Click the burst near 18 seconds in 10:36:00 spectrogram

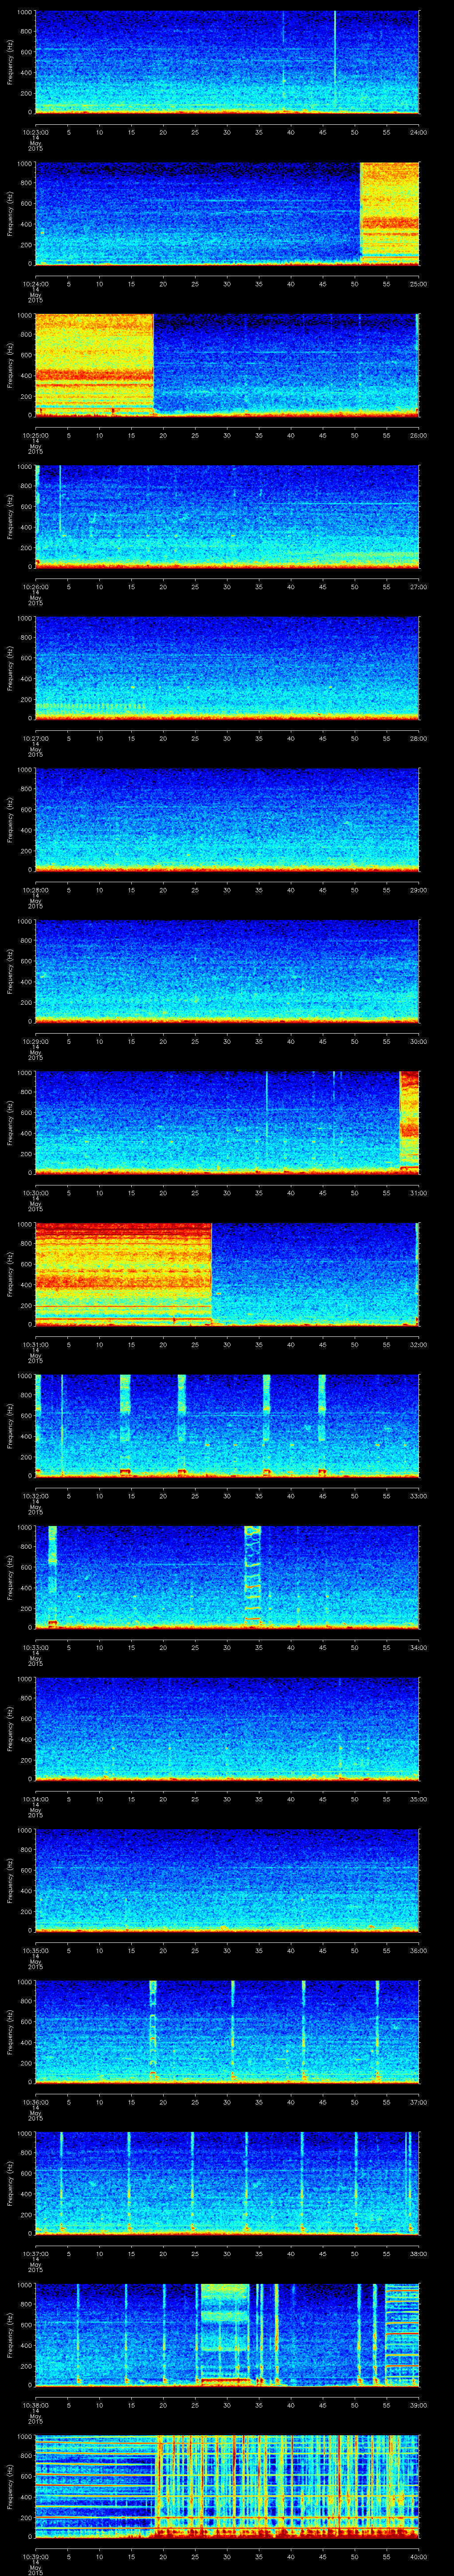click(153, 2030)
